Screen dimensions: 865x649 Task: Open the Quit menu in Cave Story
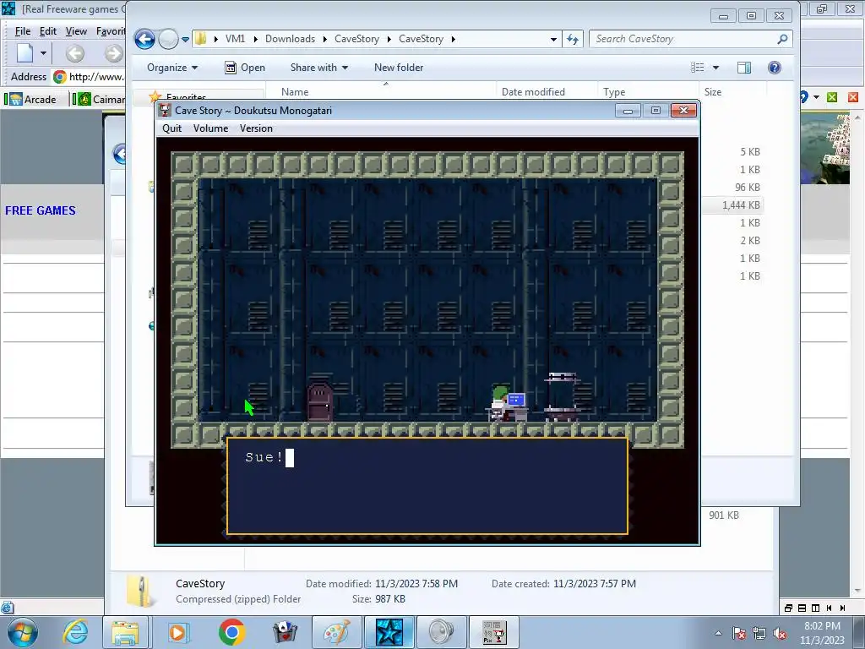click(171, 128)
